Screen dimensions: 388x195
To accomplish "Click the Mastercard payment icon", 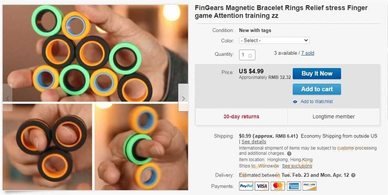I will (x=278, y=186).
